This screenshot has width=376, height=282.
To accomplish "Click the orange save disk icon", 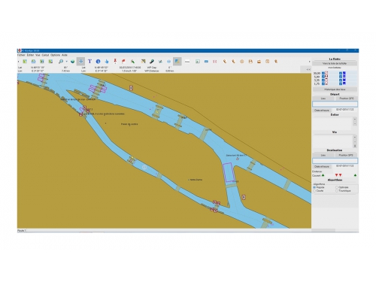I will 250,62.
